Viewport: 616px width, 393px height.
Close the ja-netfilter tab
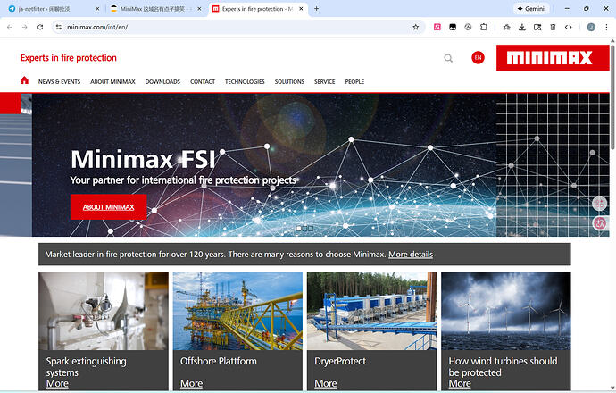click(x=97, y=9)
